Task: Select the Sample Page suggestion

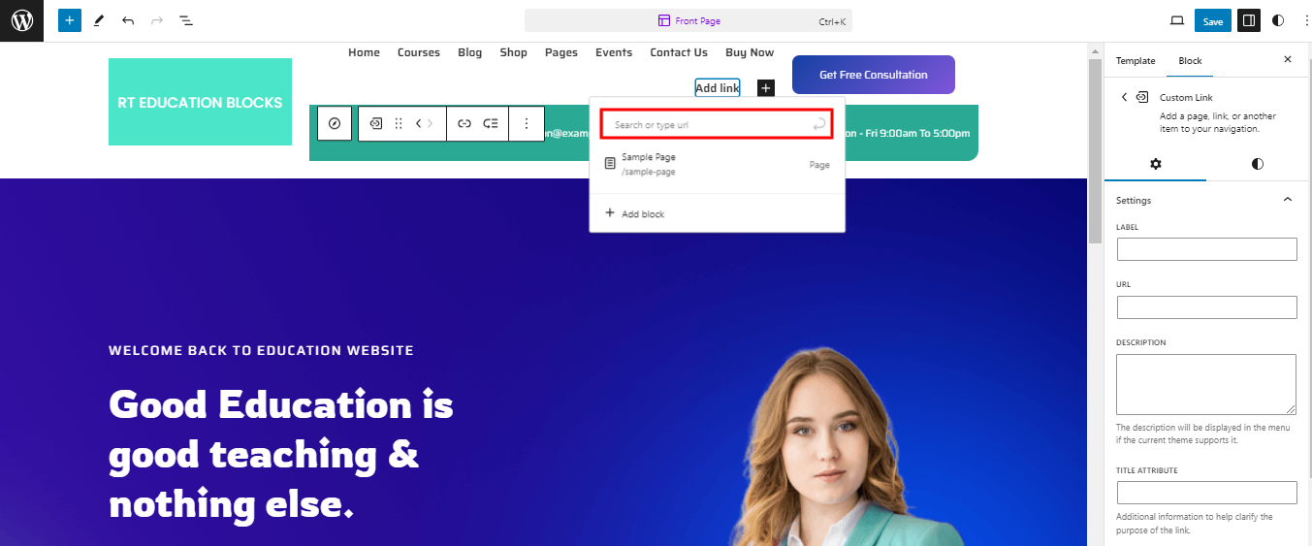Action: pyautogui.click(x=717, y=164)
